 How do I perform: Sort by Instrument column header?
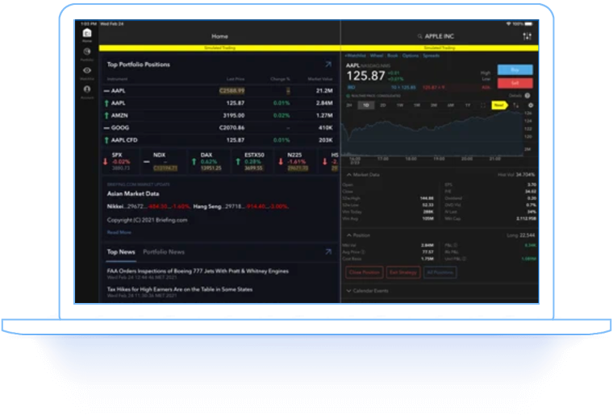click(117, 79)
